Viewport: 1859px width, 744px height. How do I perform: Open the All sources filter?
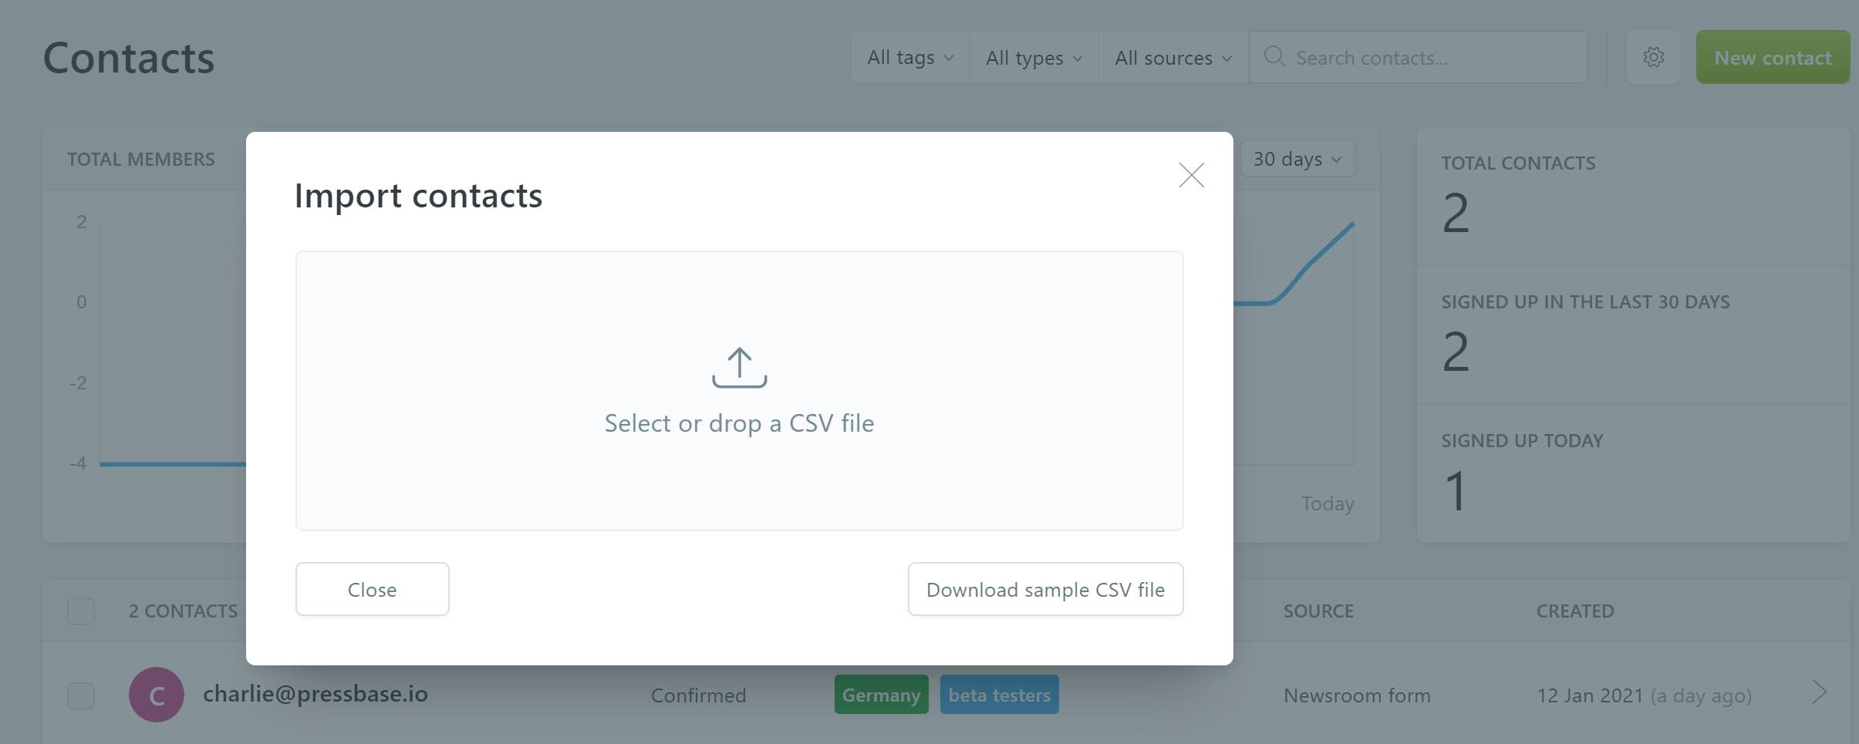[x=1173, y=57]
